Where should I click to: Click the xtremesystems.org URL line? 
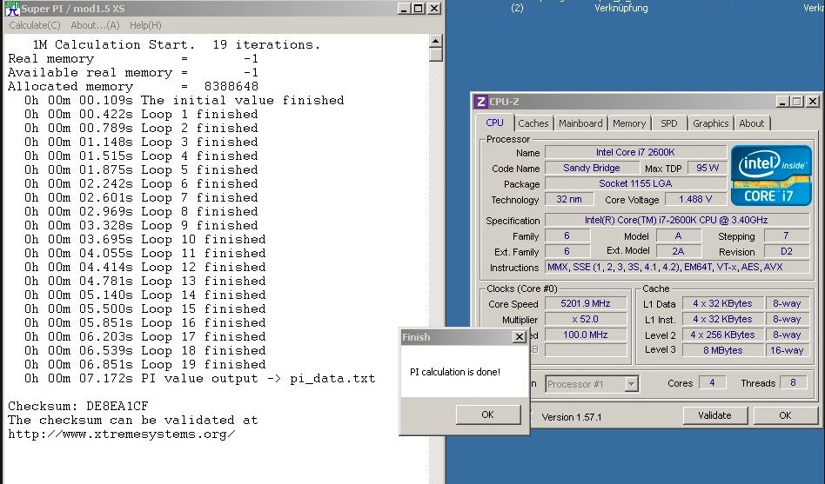tap(122, 434)
